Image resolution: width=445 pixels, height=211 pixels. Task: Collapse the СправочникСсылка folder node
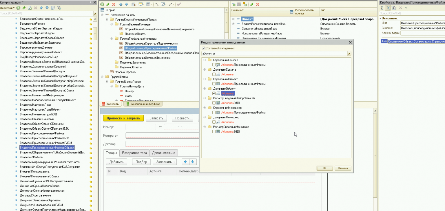coord(204,60)
